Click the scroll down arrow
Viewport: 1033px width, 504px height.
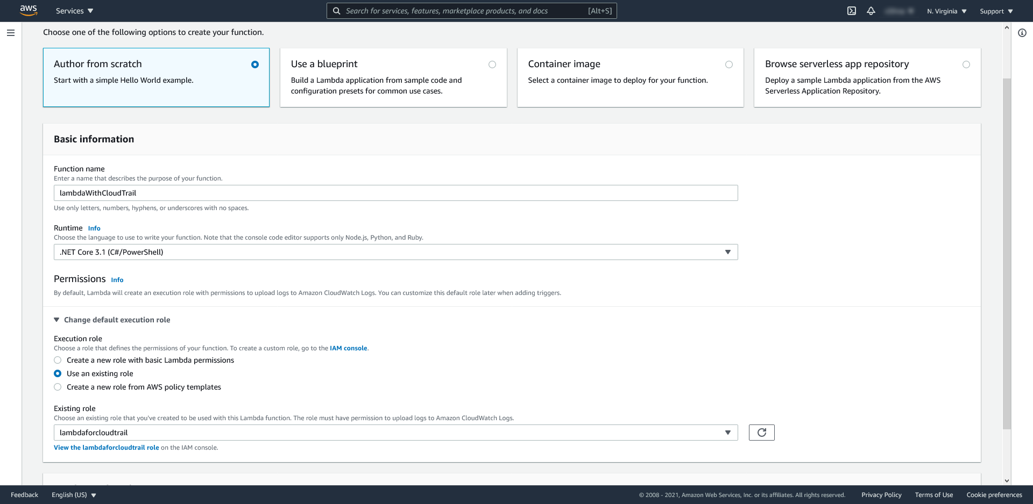tap(1007, 481)
